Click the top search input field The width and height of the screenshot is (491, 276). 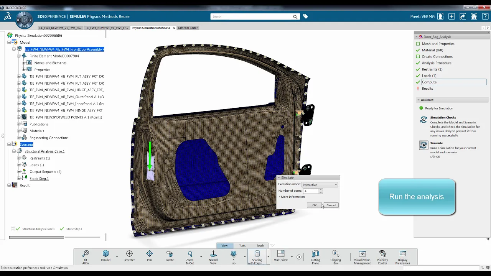pyautogui.click(x=252, y=16)
